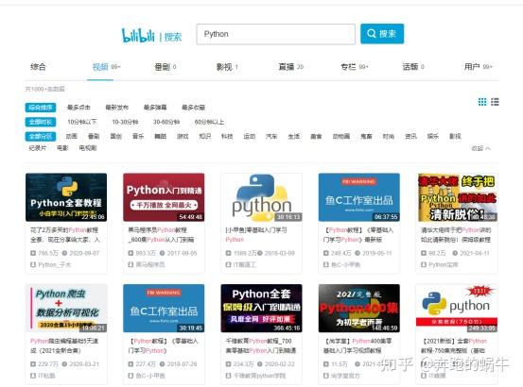
Task: Click play-count icon beside 11.5万
Action: pos(326,364)
